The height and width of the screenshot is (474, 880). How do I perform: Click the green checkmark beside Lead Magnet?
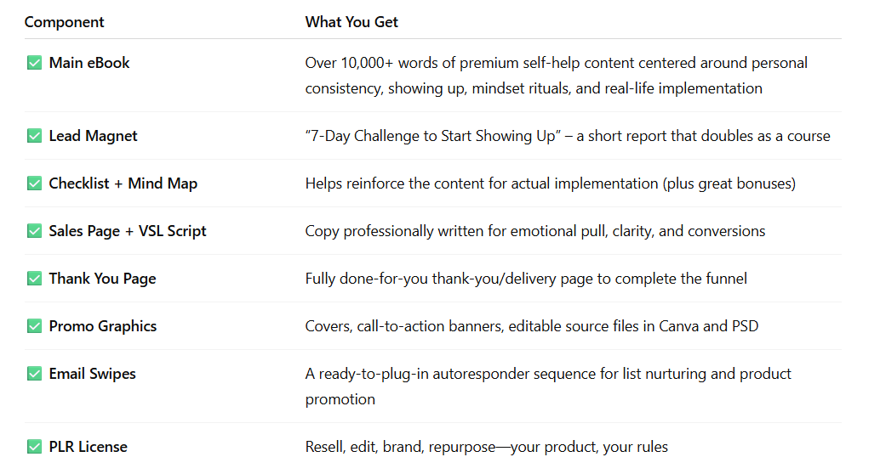pyautogui.click(x=34, y=136)
